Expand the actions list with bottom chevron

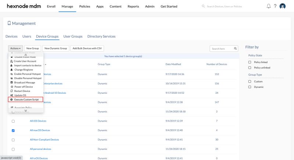pyautogui.click(x=26, y=111)
